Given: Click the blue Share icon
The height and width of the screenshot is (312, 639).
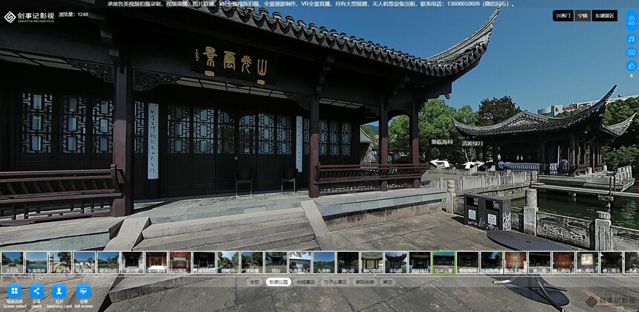Looking at the screenshot, I should (x=36, y=291).
